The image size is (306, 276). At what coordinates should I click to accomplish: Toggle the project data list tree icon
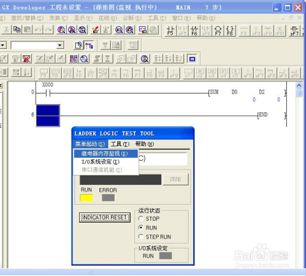(x=89, y=45)
